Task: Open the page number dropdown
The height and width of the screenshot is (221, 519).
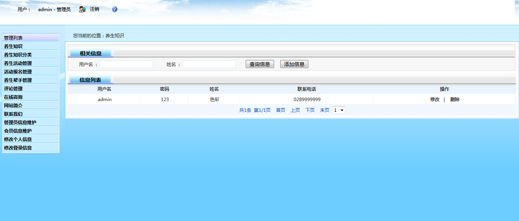Action: coord(339,110)
